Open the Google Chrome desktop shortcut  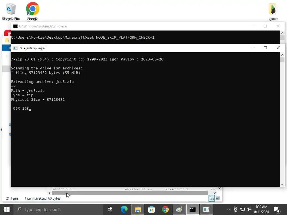33,11
